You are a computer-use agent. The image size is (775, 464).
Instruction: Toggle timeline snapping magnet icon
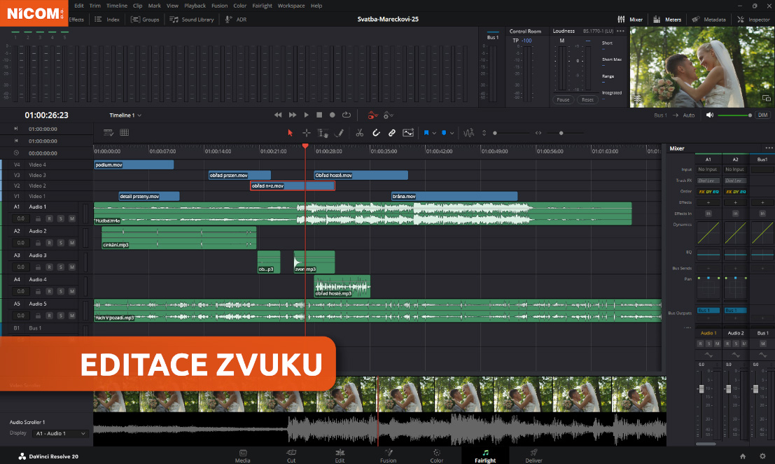click(376, 133)
